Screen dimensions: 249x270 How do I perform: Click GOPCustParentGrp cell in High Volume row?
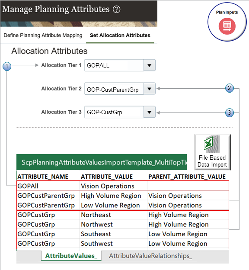[x=48, y=196]
